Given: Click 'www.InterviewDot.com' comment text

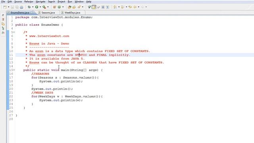Looking at the screenshot, I should (49, 36).
